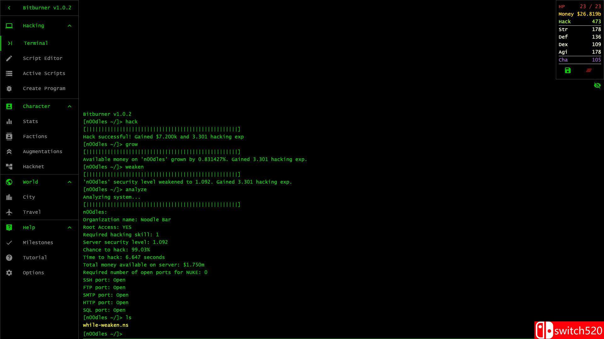This screenshot has height=339, width=604.
Task: Click Travel under World section
Action: (32, 212)
